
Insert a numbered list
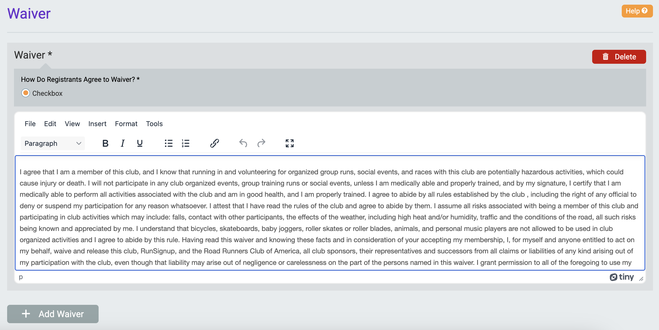pyautogui.click(x=185, y=143)
